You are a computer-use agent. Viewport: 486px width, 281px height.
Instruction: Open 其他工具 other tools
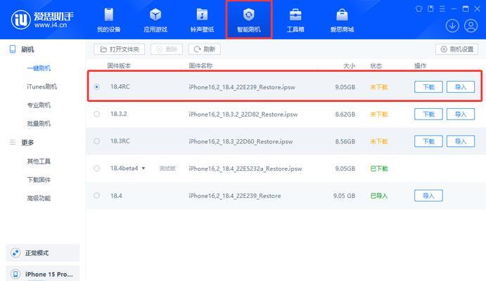tap(39, 162)
